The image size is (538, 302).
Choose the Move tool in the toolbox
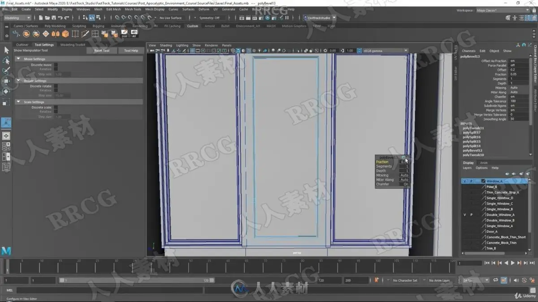click(x=6, y=81)
